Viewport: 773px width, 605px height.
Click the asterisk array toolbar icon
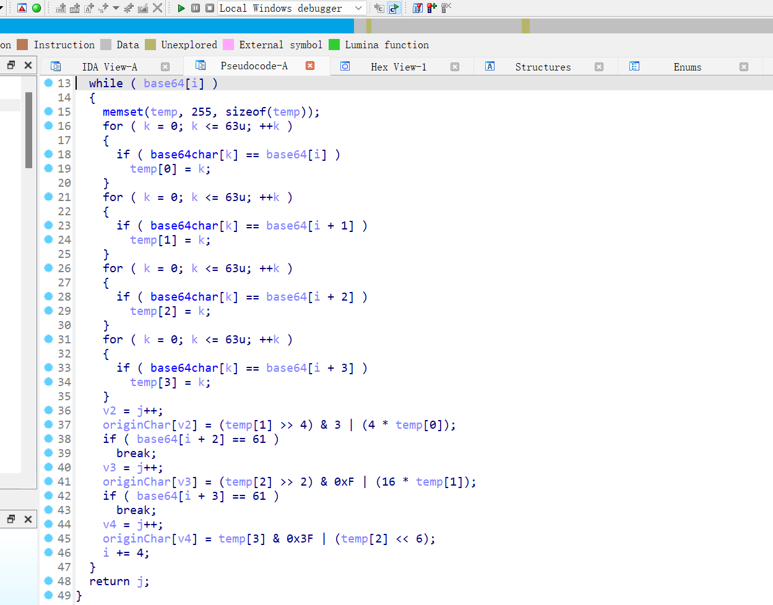coord(129,8)
